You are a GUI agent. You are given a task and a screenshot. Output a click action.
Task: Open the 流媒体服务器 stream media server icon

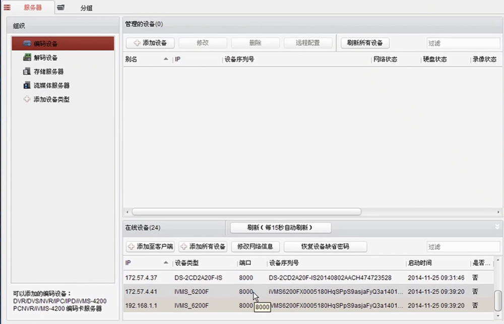[27, 86]
